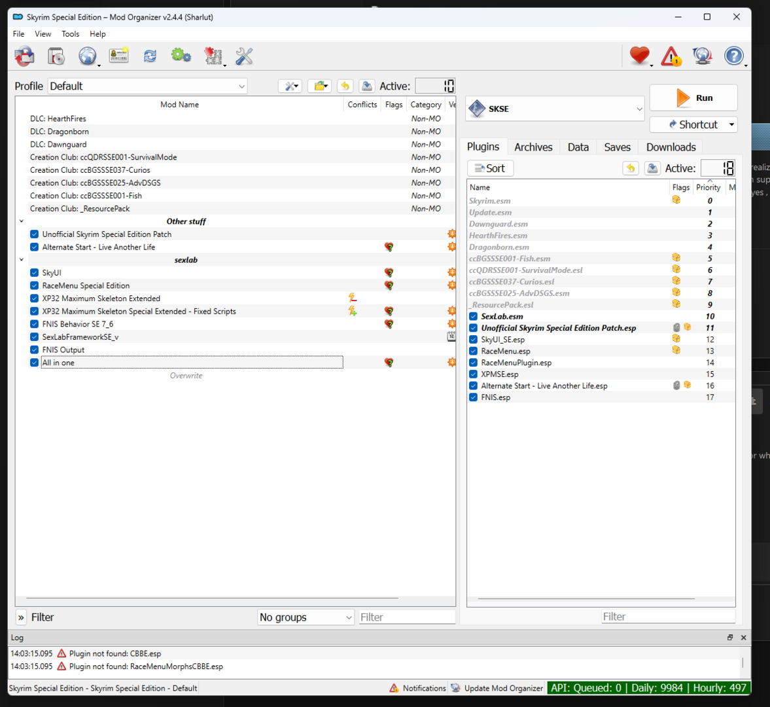Sort mods by Mod Name column header
The image size is (770, 707).
pos(179,105)
